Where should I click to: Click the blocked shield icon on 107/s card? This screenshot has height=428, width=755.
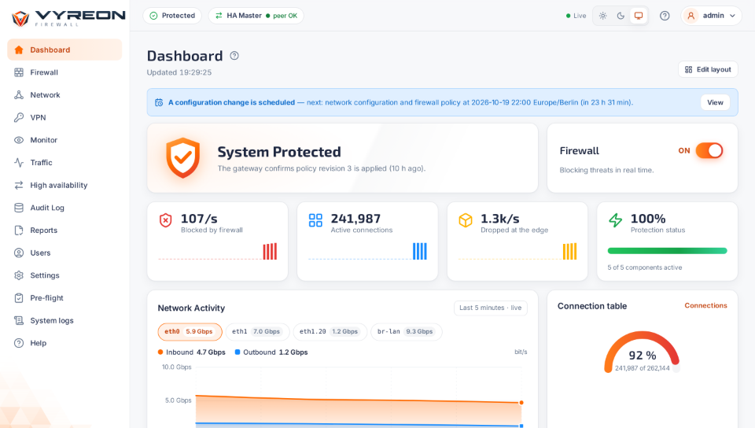pos(166,220)
